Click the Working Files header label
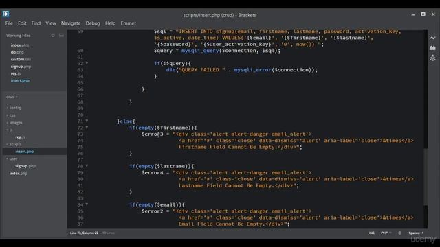Screen dimensions: 440x247 click(19, 36)
